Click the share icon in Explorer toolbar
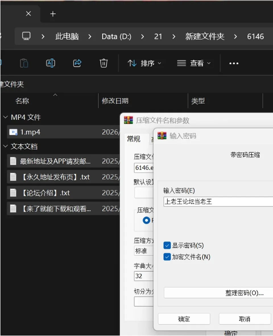273x336 pixels. (x=77, y=63)
